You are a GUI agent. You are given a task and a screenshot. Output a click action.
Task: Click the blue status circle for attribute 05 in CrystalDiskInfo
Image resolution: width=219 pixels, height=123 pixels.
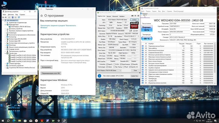coord(143,46)
